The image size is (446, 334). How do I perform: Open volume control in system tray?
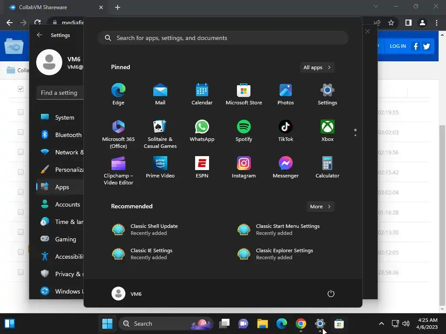pos(406,324)
